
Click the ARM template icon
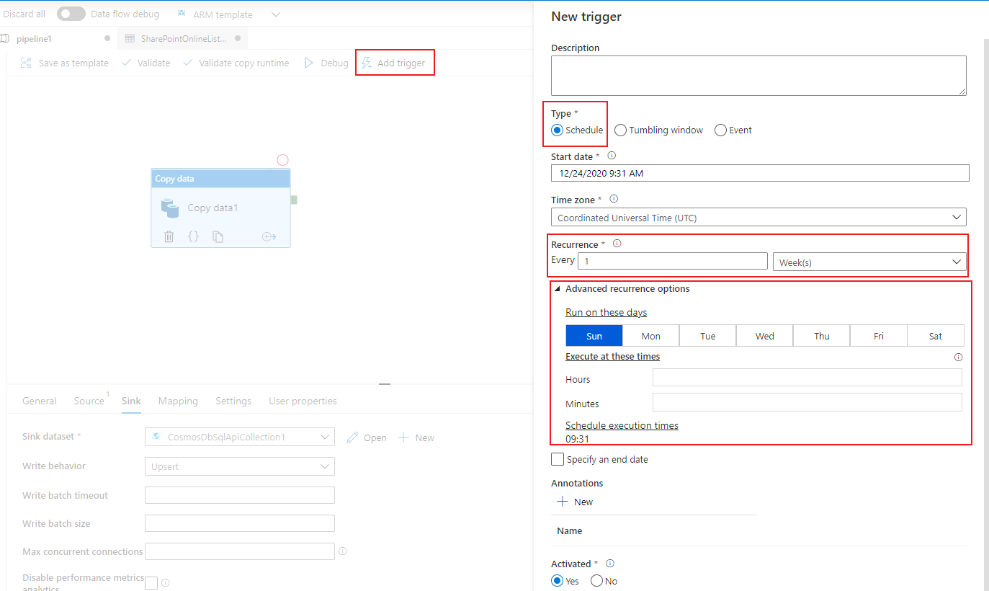[182, 14]
